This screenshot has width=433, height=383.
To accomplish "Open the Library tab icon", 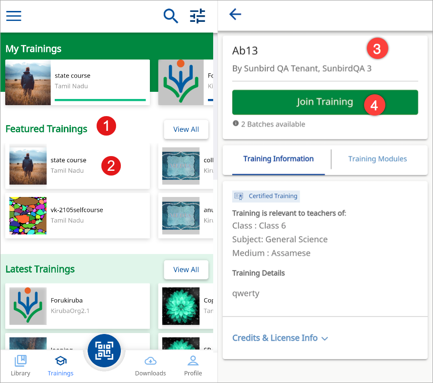I will point(20,361).
